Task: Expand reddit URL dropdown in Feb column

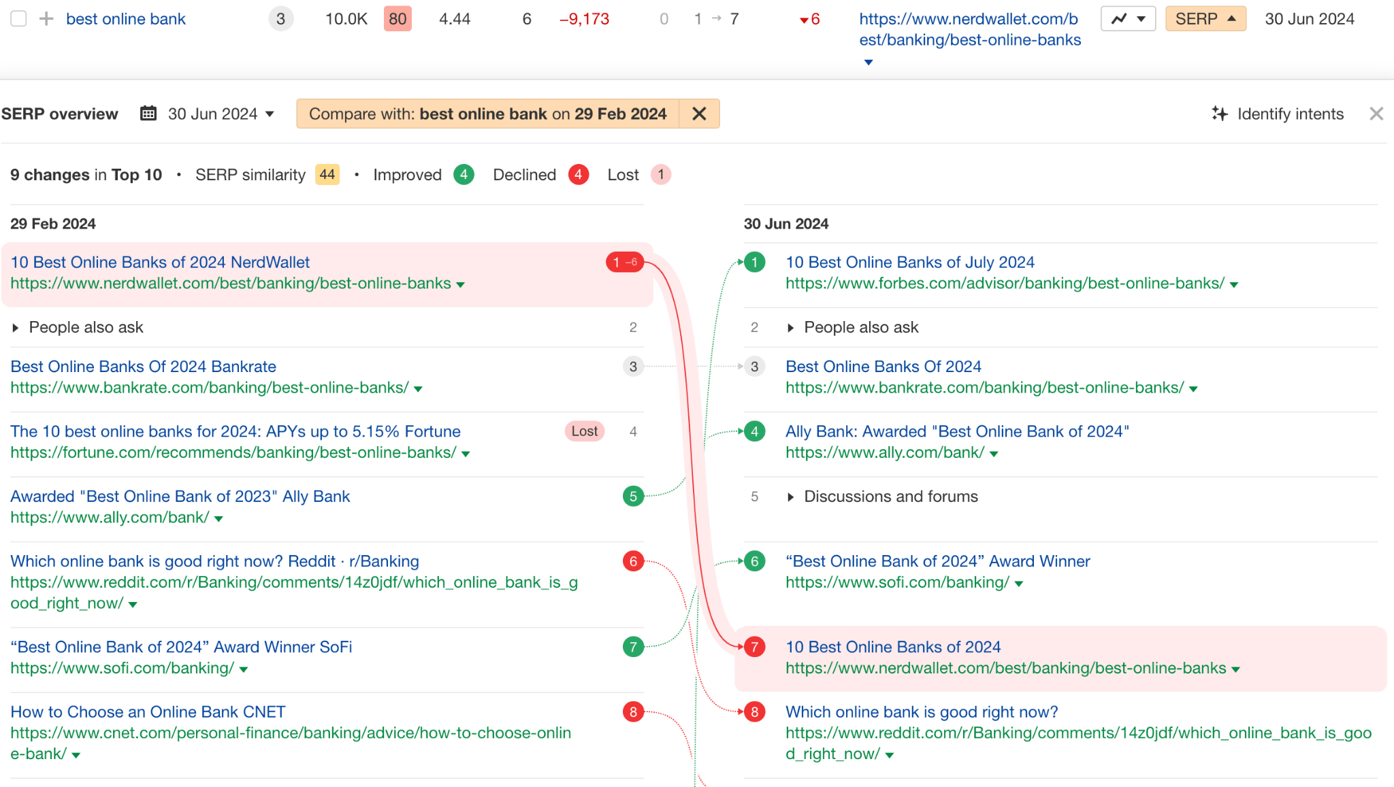Action: [x=133, y=605]
